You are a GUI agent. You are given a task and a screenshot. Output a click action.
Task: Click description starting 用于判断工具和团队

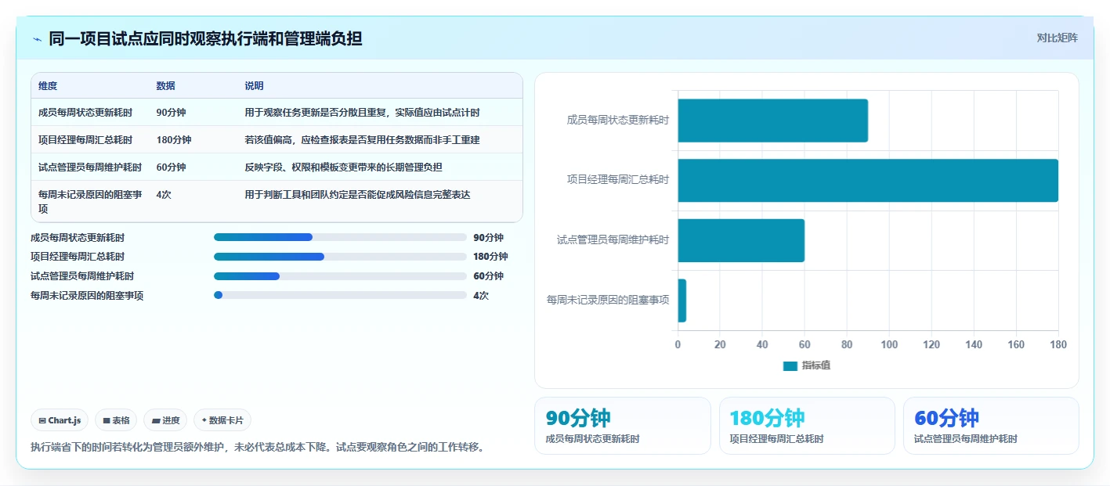click(x=357, y=195)
